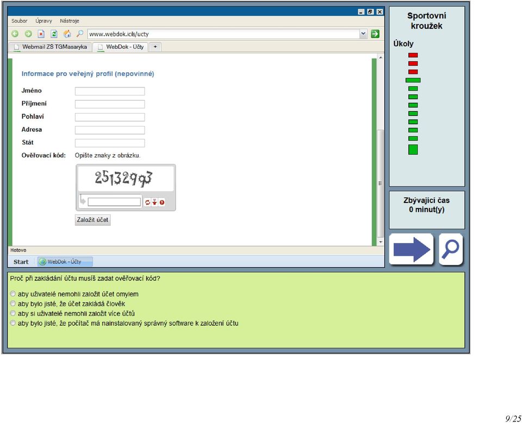Click the Jméno input field

point(110,91)
